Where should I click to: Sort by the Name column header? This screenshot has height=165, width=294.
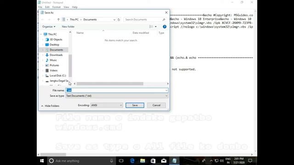click(x=80, y=33)
